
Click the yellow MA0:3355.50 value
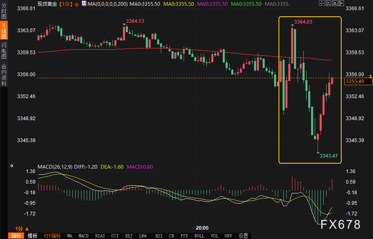pyautogui.click(x=178, y=4)
